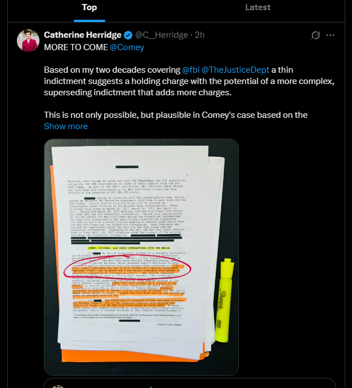Click the yellow Sharpie highlighter in photo
The image size is (352, 388).
click(224, 300)
